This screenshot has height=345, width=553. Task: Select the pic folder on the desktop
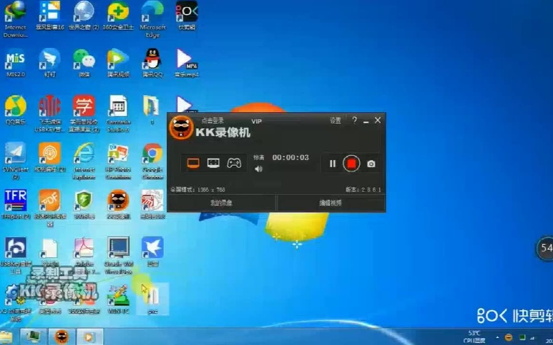pos(152,299)
